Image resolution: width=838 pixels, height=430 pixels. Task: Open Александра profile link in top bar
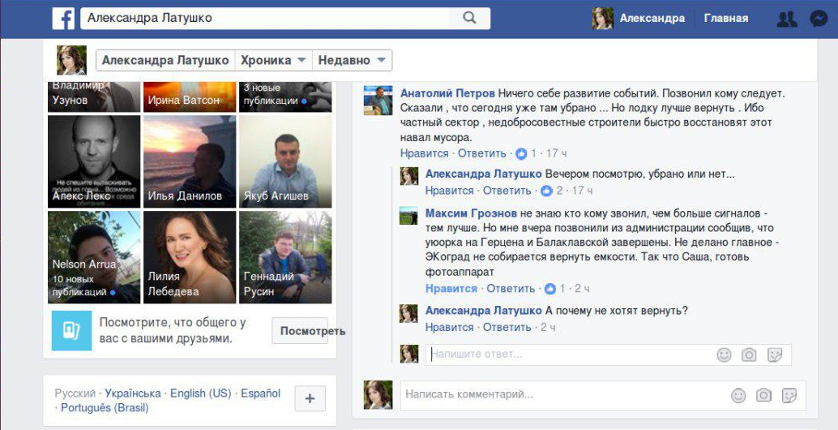point(652,18)
